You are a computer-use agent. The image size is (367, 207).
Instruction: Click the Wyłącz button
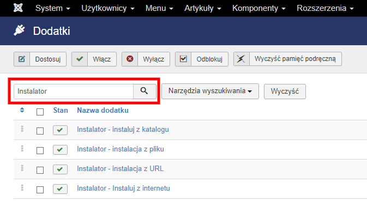pos(146,59)
